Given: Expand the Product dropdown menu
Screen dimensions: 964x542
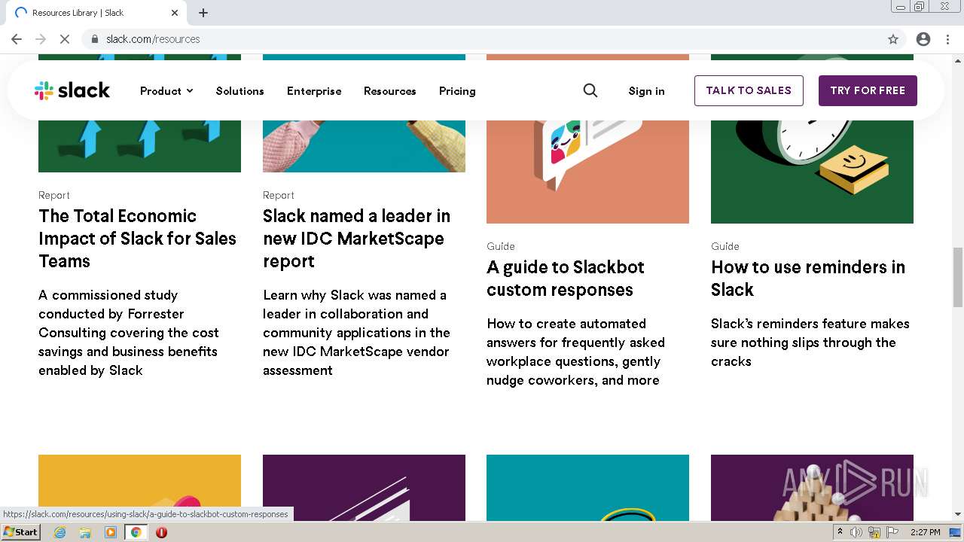Looking at the screenshot, I should coord(166,91).
